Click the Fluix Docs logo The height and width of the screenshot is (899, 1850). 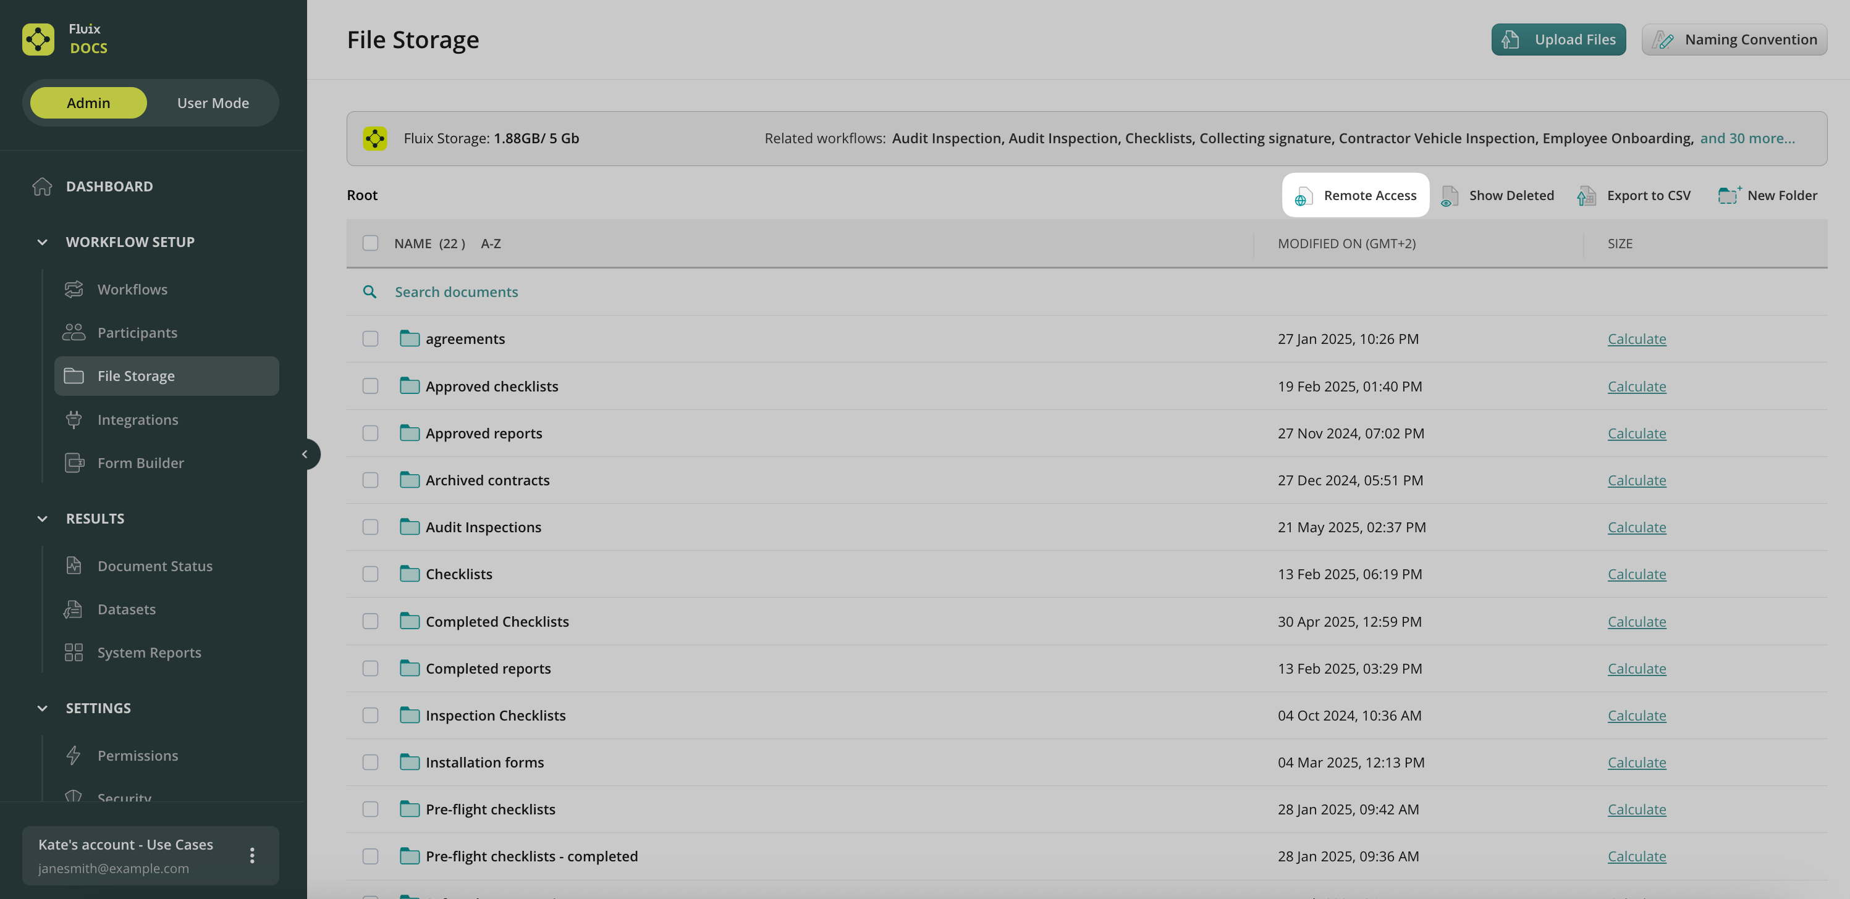38,39
